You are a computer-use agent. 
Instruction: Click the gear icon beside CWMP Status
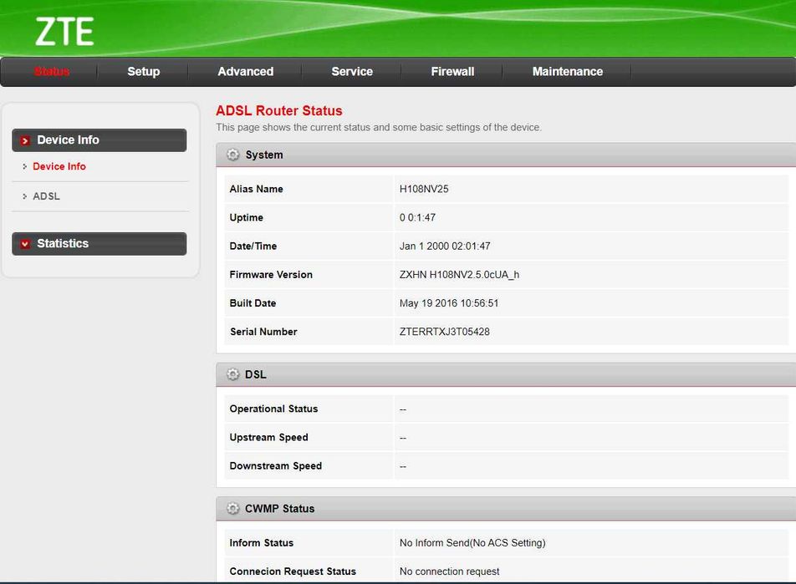tap(232, 509)
